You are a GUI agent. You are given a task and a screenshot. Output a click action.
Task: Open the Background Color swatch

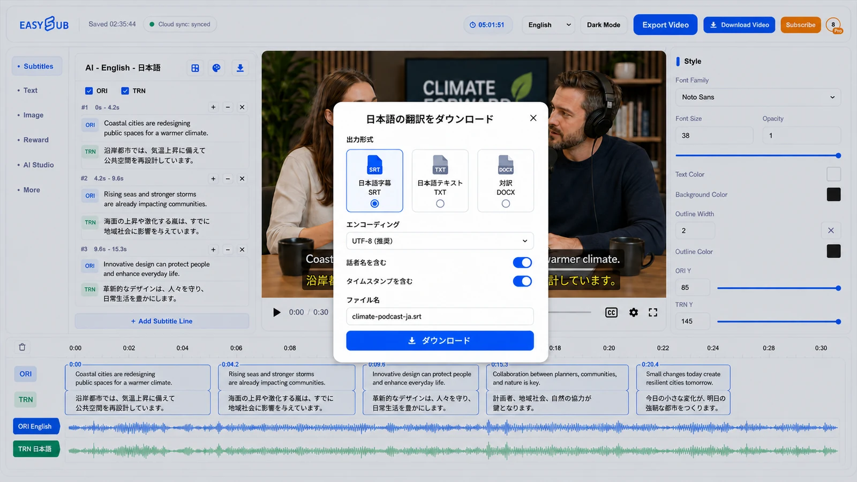pyautogui.click(x=833, y=194)
